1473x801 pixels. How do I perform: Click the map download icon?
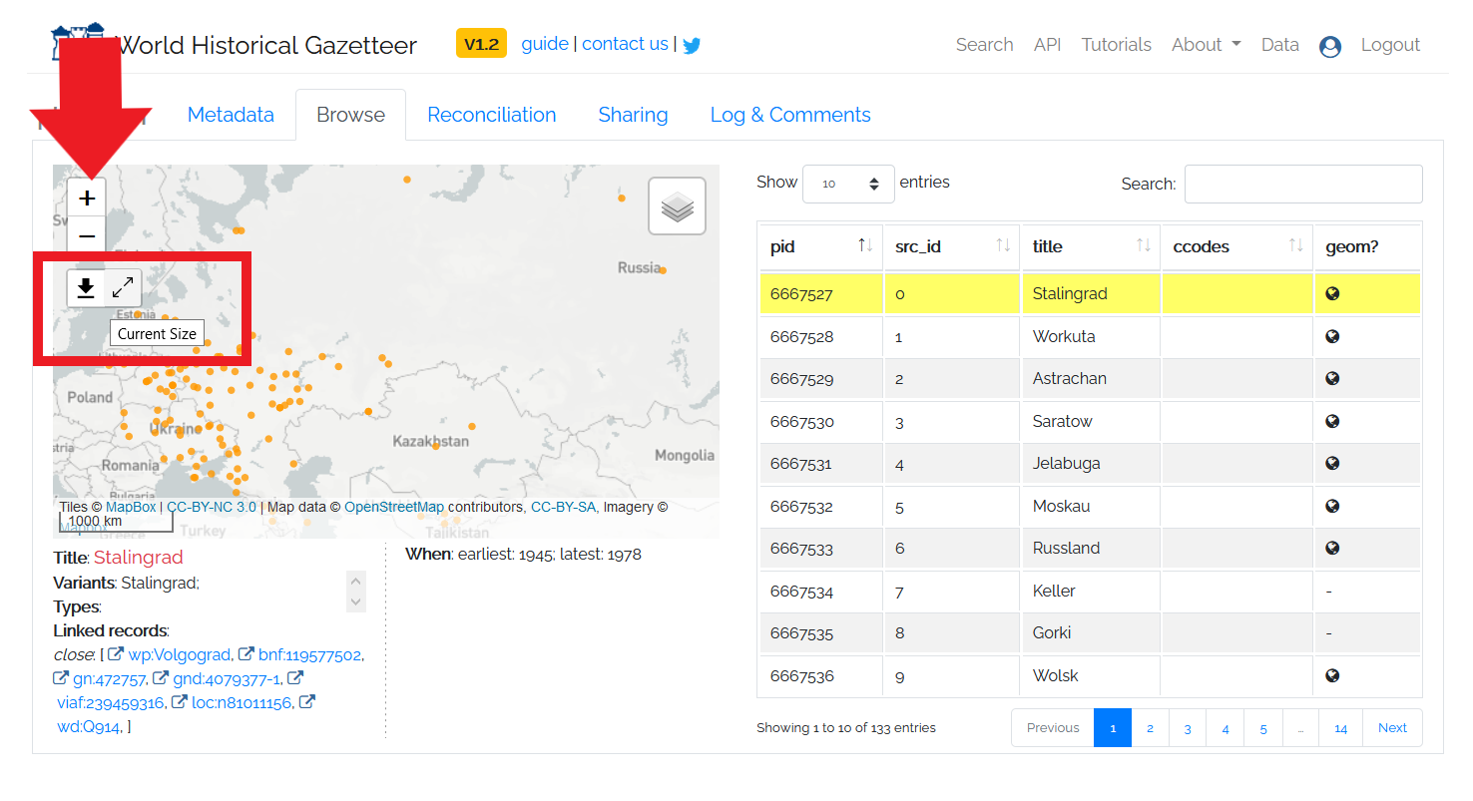point(86,288)
